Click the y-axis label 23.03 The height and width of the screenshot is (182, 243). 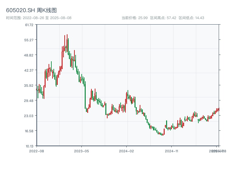coord(29,116)
